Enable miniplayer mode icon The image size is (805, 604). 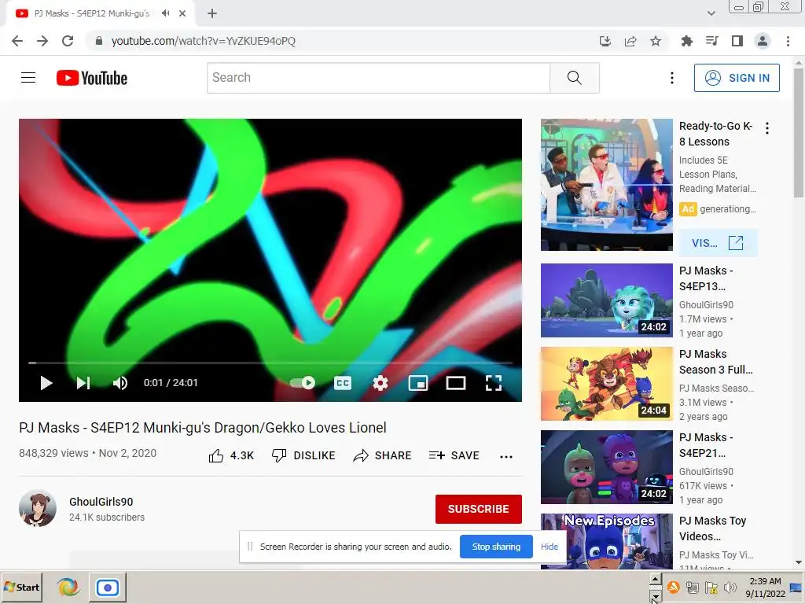tap(418, 383)
